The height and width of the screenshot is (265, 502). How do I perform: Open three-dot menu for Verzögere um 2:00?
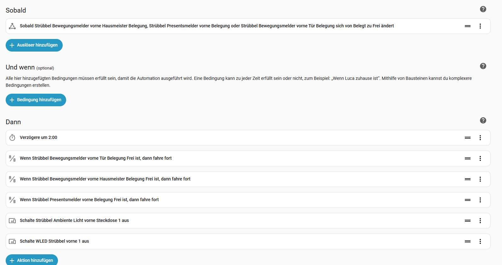click(480, 138)
